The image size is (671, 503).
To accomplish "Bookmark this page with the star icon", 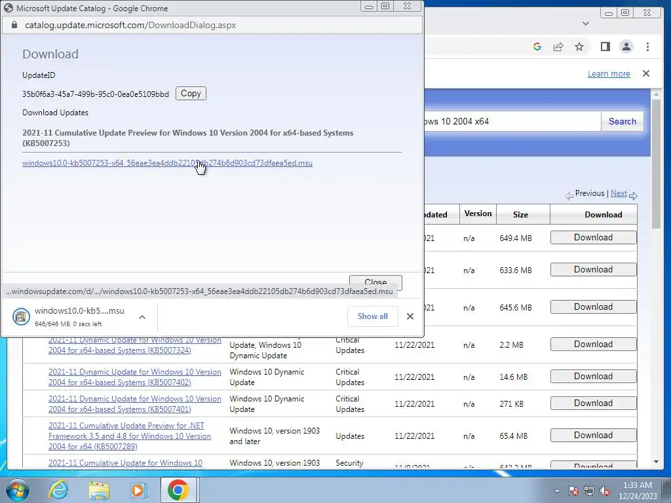I will (x=579, y=47).
